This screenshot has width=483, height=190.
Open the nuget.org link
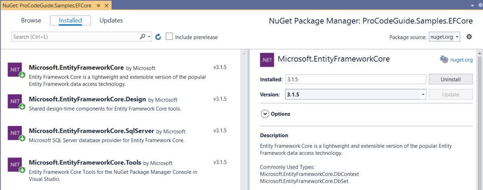click(461, 60)
